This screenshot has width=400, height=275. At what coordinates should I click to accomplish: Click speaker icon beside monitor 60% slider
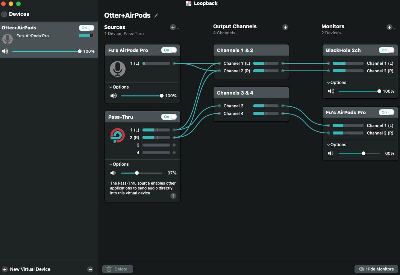click(330, 153)
